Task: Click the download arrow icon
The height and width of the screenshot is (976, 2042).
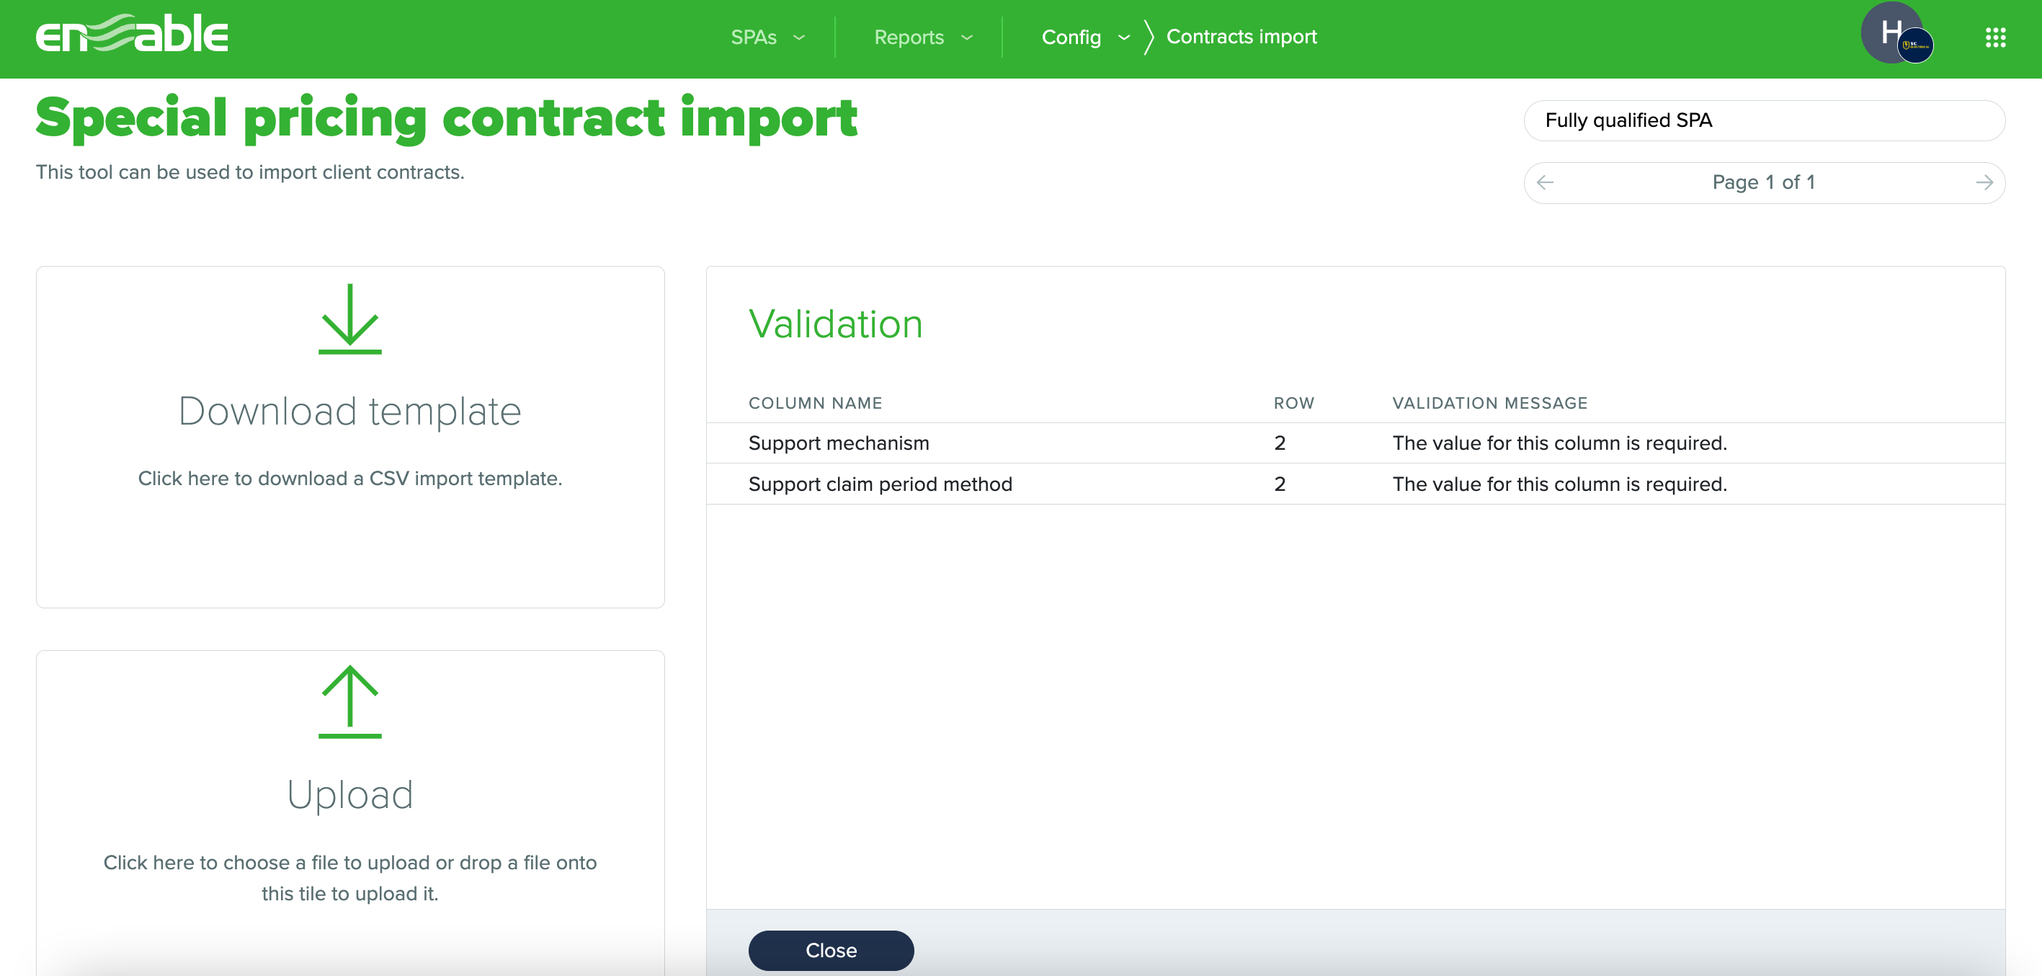Action: click(x=349, y=319)
